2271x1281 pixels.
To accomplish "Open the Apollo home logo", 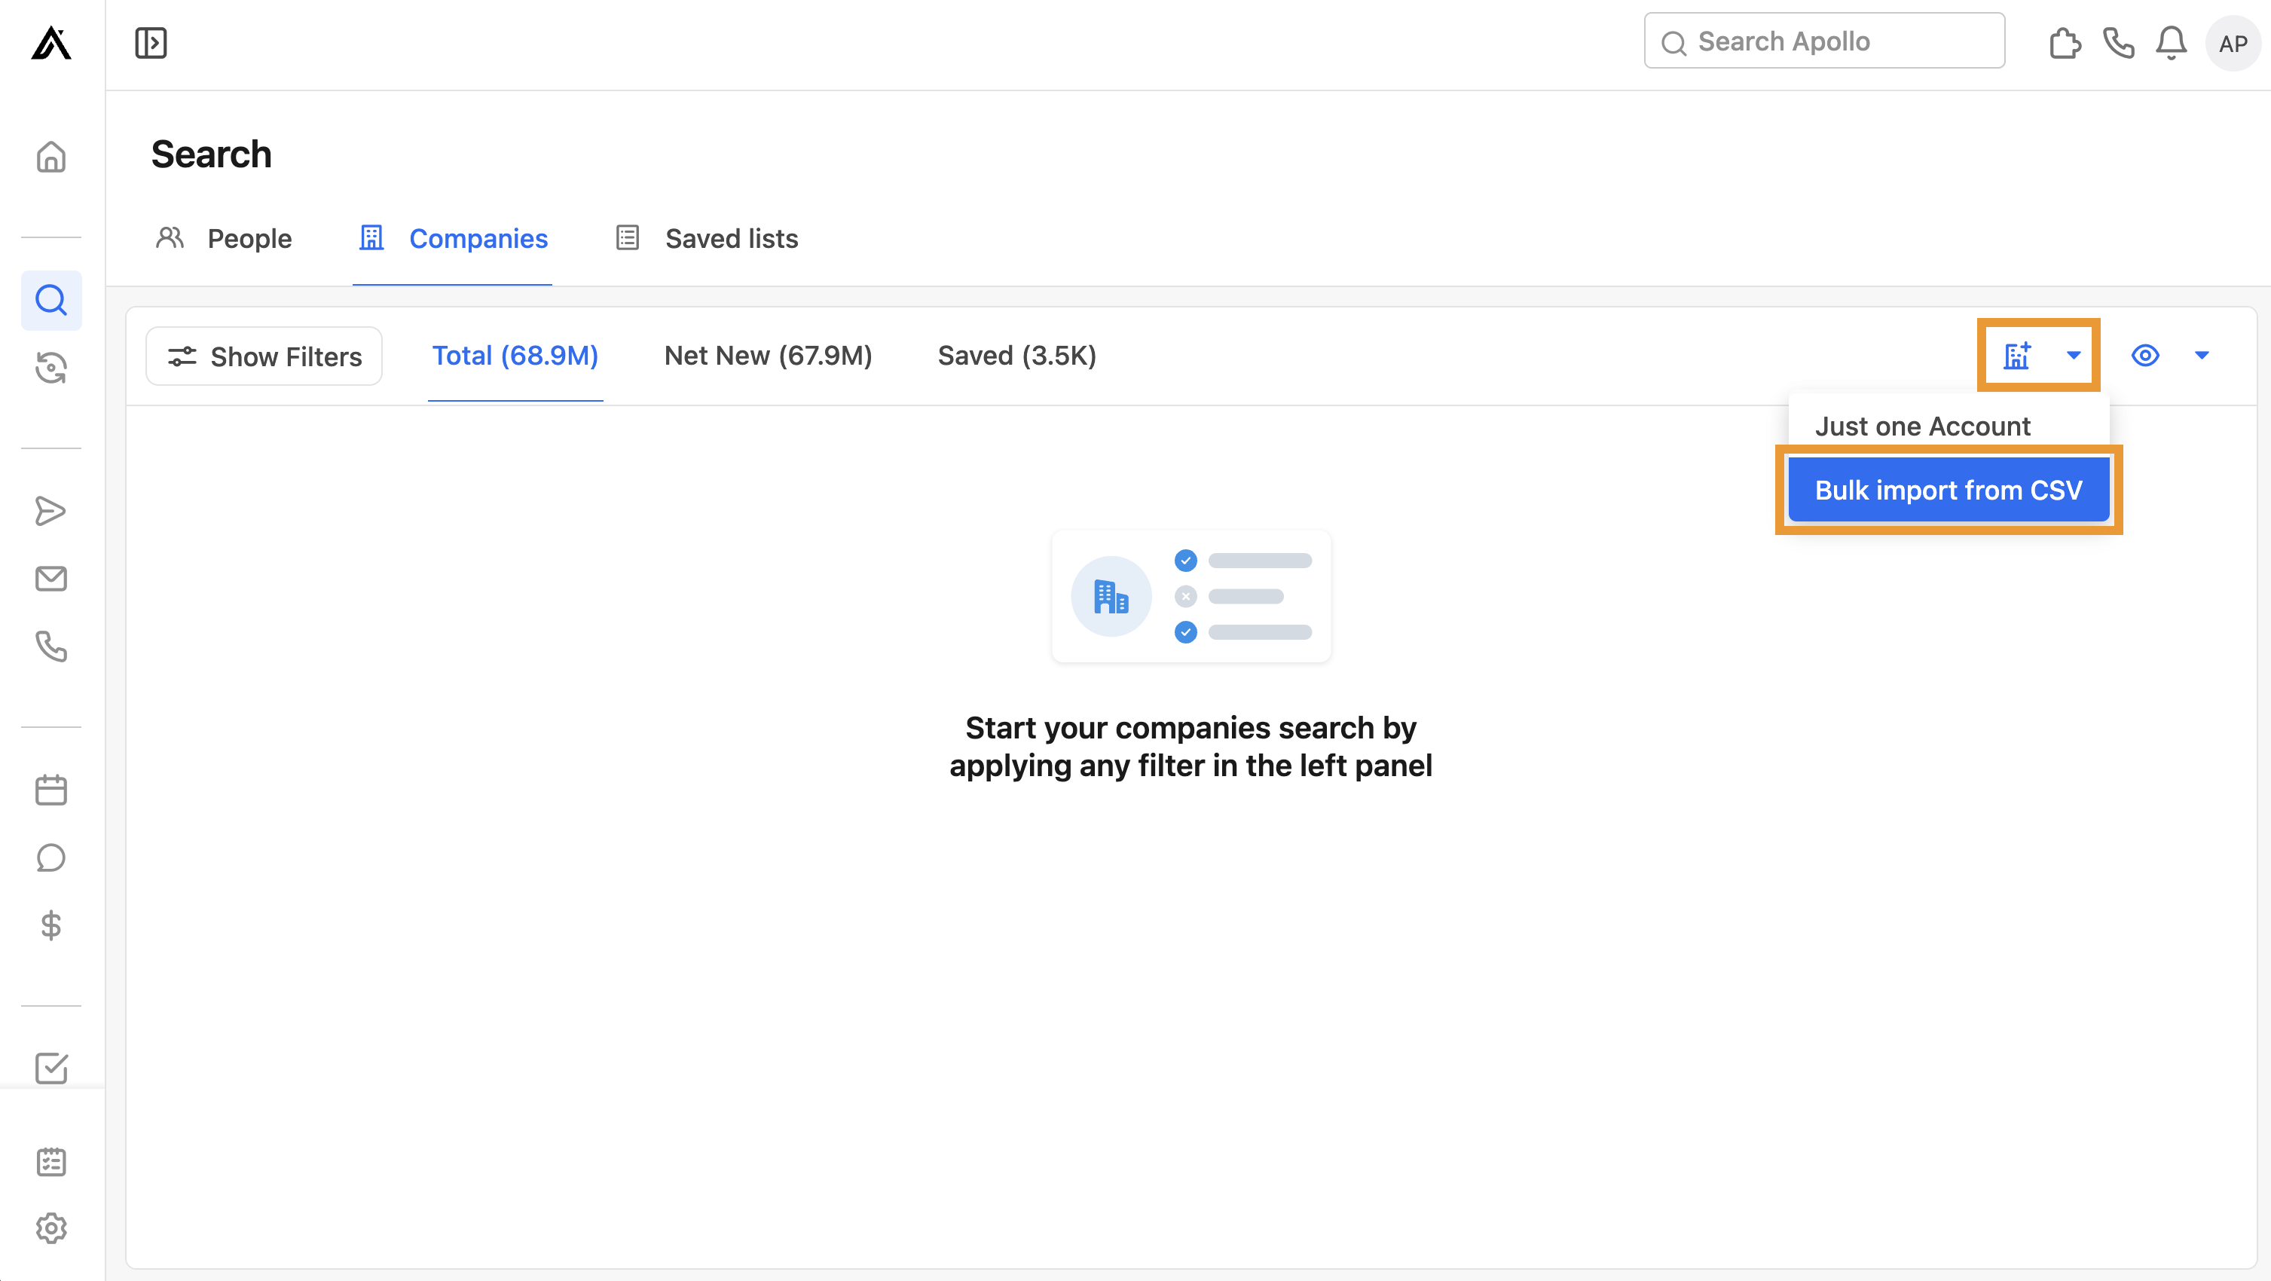I will click(50, 43).
